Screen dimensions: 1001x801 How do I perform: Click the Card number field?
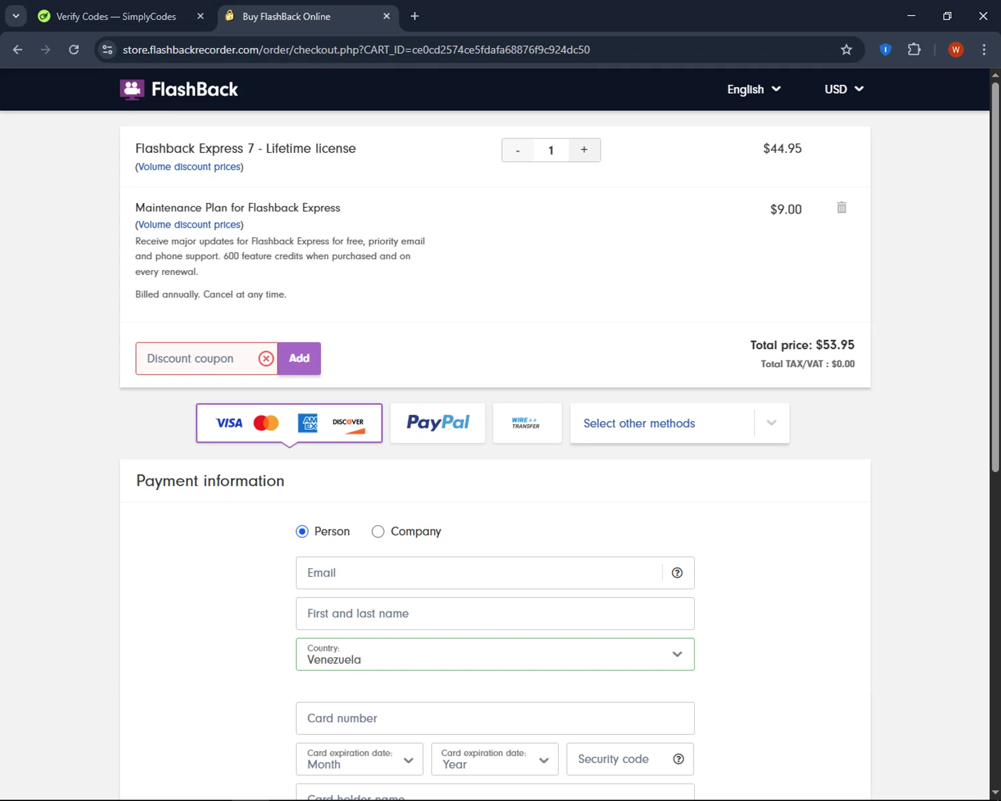pyautogui.click(x=495, y=718)
